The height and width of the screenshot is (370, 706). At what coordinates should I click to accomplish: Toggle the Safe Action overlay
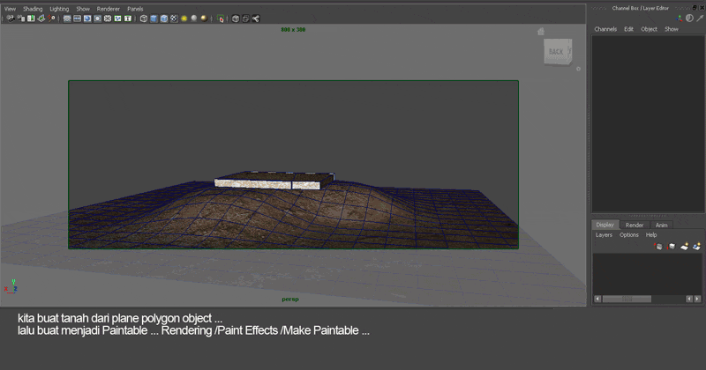coord(117,18)
